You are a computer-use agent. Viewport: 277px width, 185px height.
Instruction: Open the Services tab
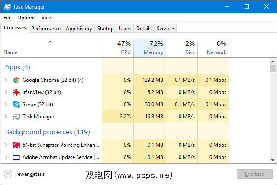pos(166,29)
